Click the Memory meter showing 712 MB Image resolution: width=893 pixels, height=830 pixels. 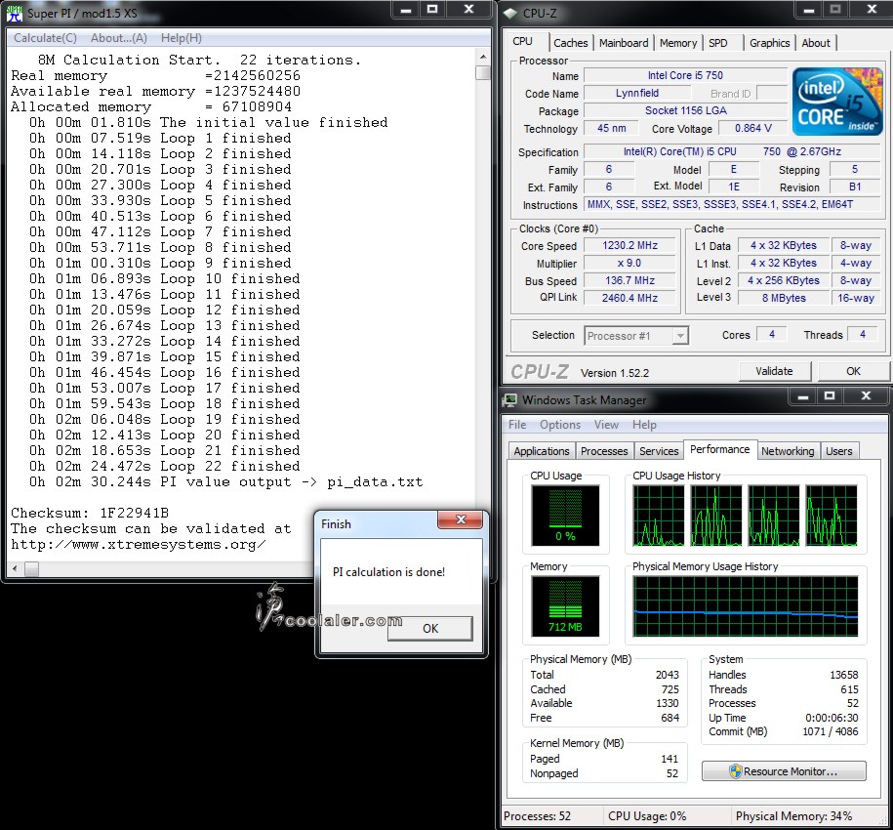coord(565,606)
